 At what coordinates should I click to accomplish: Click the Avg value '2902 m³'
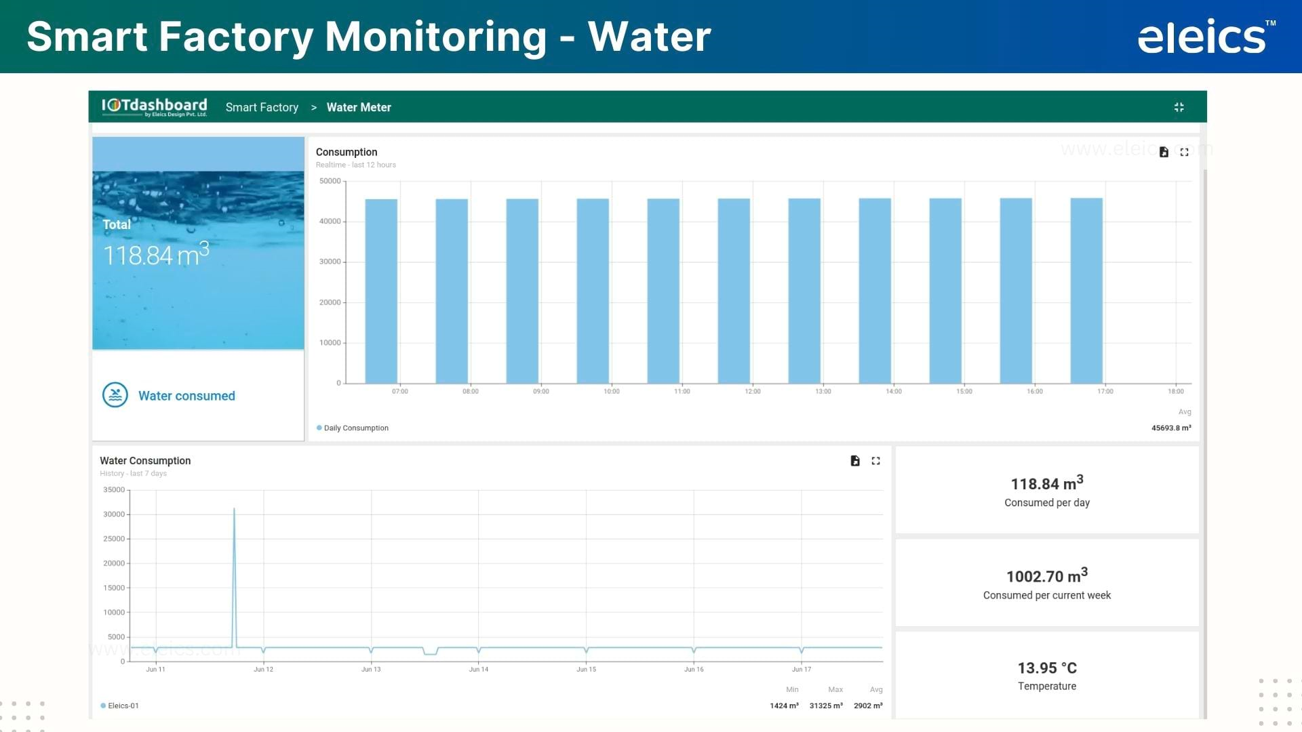[868, 706]
